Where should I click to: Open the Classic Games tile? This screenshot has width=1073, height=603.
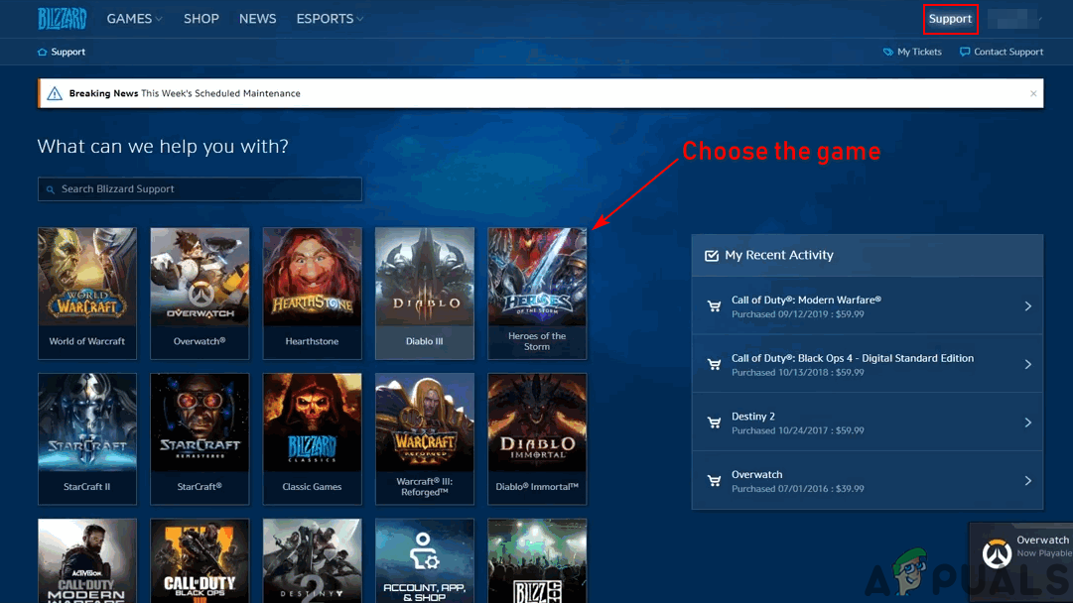coord(312,439)
